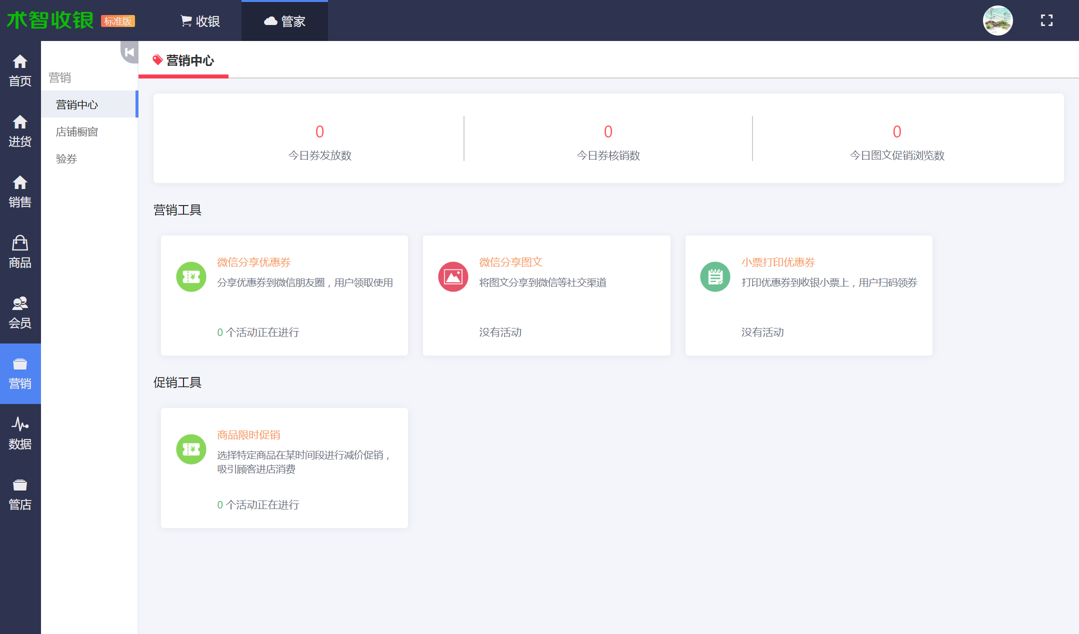Click the 营销工具 section heading

(x=177, y=210)
